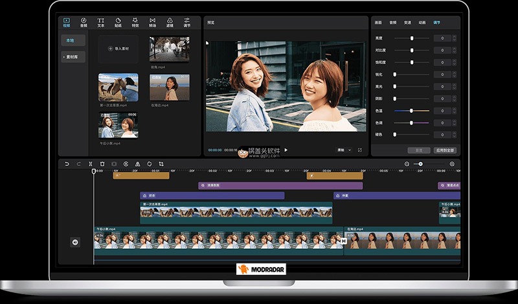Open the 视频 video tab
Image resolution: width=518 pixels, height=304 pixels.
[67, 23]
